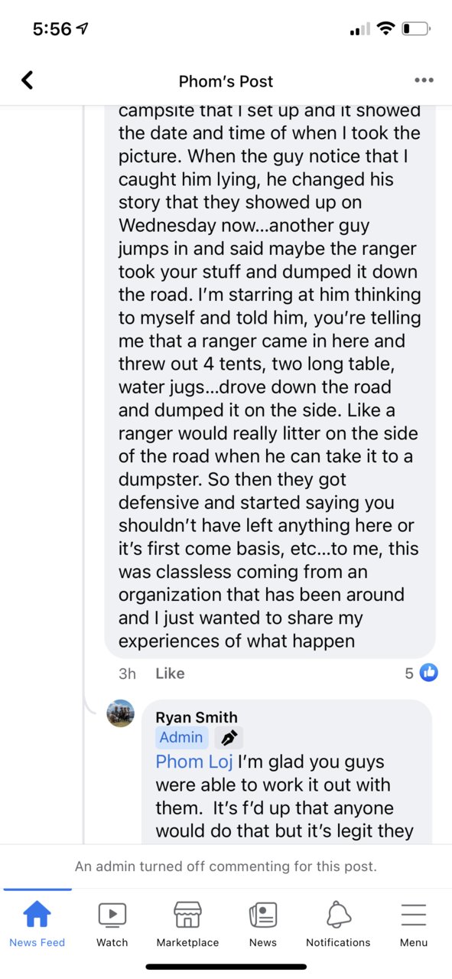Open the three-dots post options menu
The height and width of the screenshot is (979, 452).
tap(424, 80)
